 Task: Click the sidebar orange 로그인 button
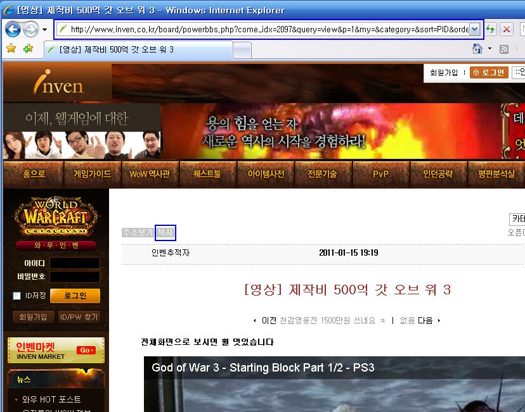tap(75, 296)
